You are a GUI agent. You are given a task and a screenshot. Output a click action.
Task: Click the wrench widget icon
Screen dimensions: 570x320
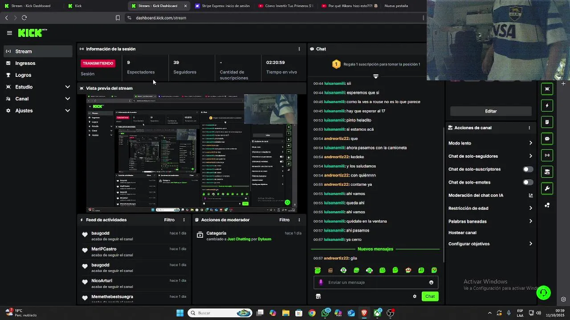click(547, 188)
